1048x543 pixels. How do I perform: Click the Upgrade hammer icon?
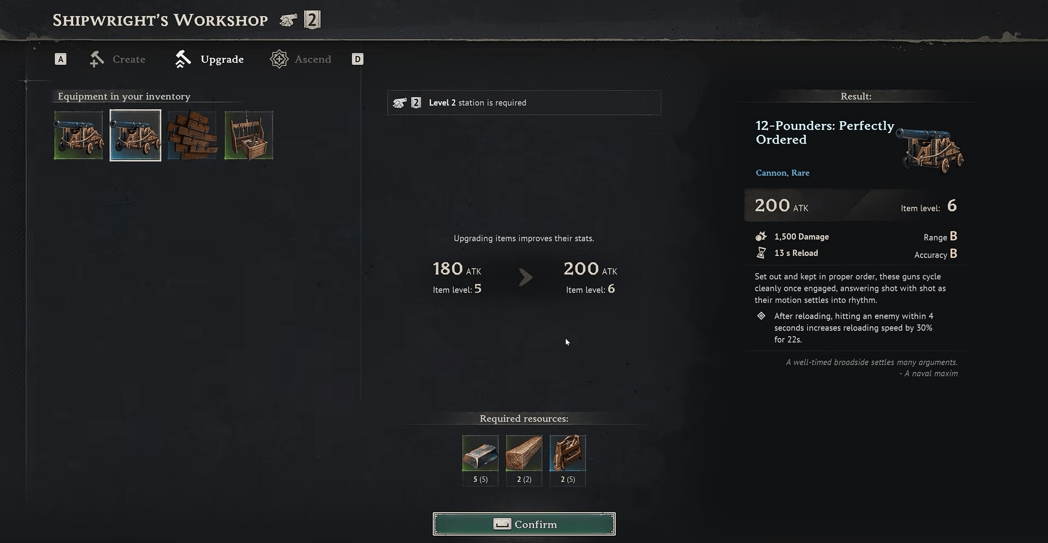pos(182,59)
